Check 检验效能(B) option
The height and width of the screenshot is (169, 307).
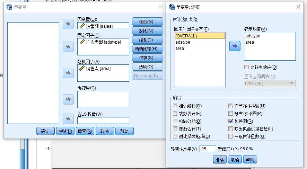[x=175, y=121]
